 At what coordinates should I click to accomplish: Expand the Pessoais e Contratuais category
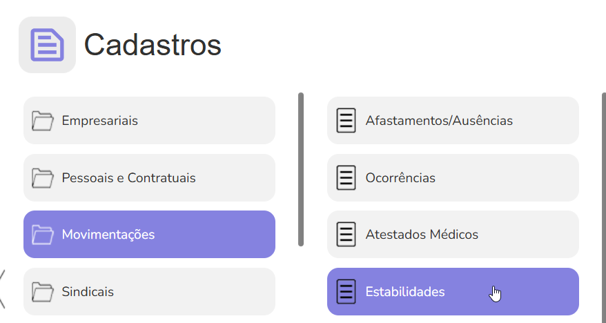point(129,178)
